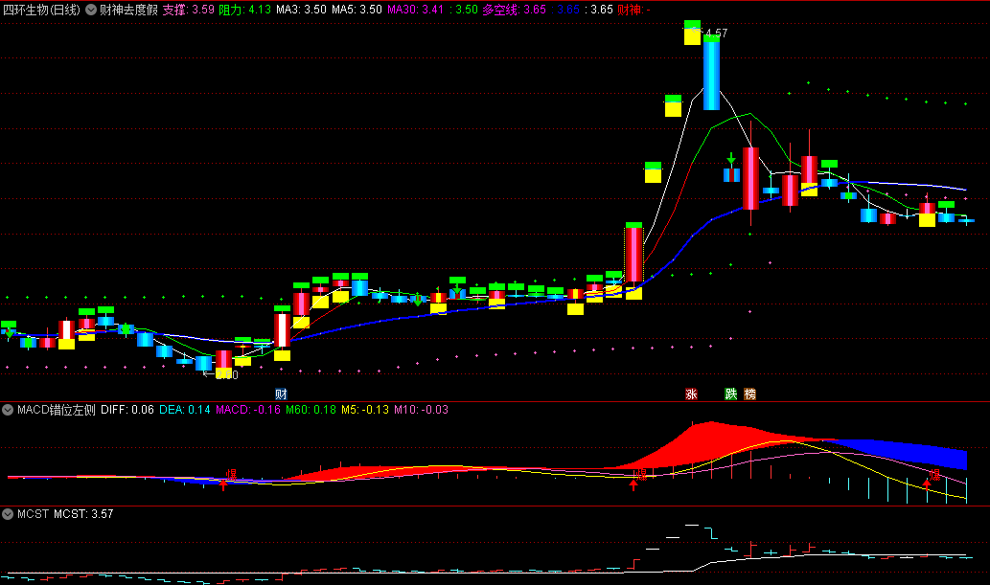
Task: Select the MA3: 3.50 readout
Action: 301,11
